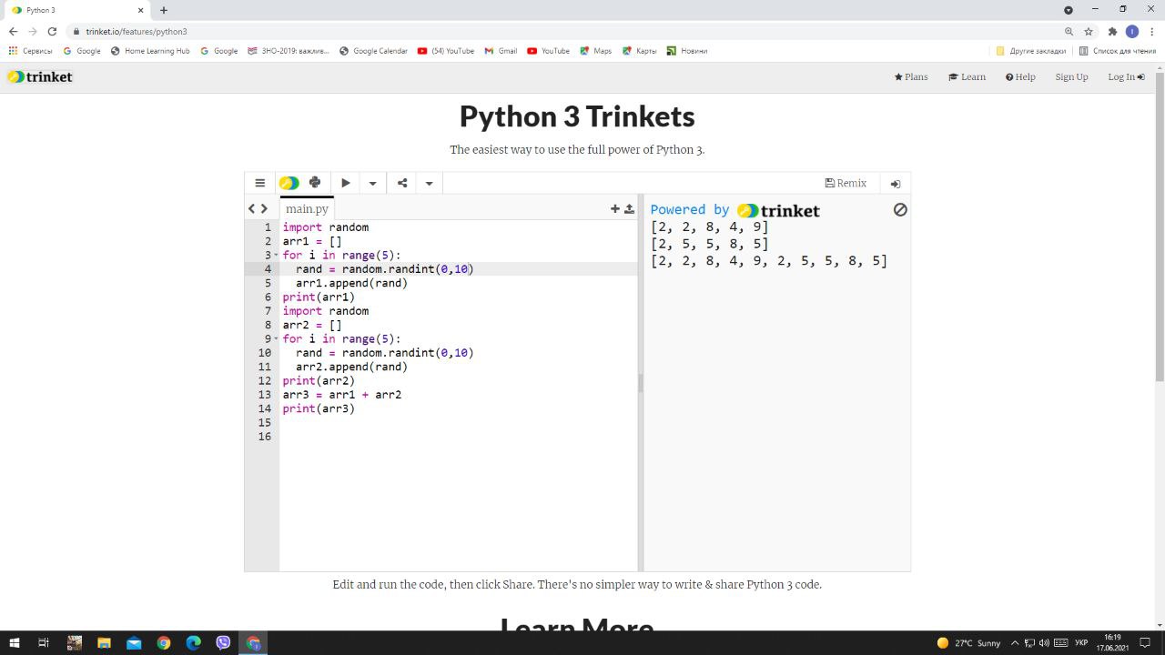The image size is (1165, 655).
Task: Click the trinket logo in the output panel
Action: 778,210
